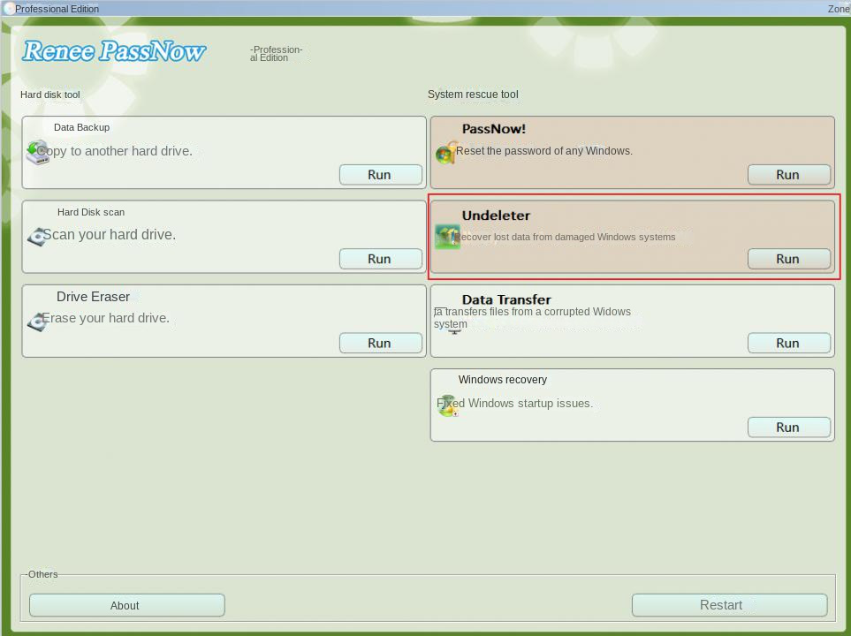Select the Drive Eraser disk icon
Screen dimensions: 851x636
[x=37, y=322]
